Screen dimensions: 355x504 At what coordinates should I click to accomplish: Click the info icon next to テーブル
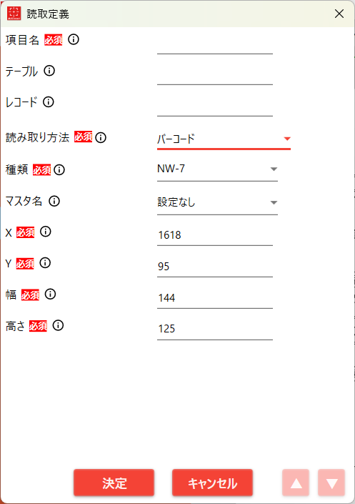pos(49,70)
